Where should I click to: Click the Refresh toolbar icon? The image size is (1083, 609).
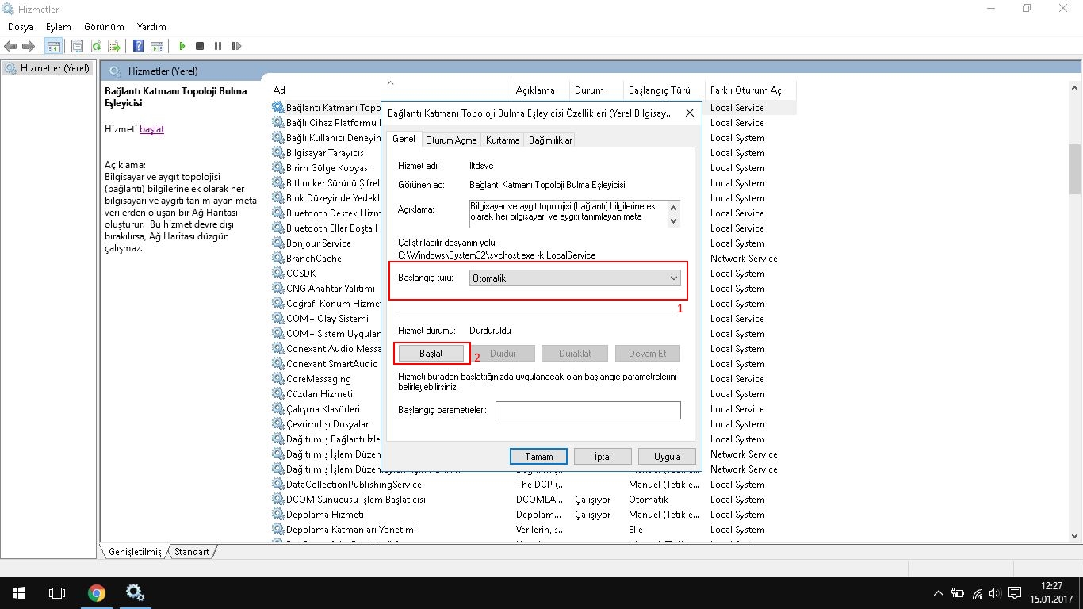[x=96, y=46]
